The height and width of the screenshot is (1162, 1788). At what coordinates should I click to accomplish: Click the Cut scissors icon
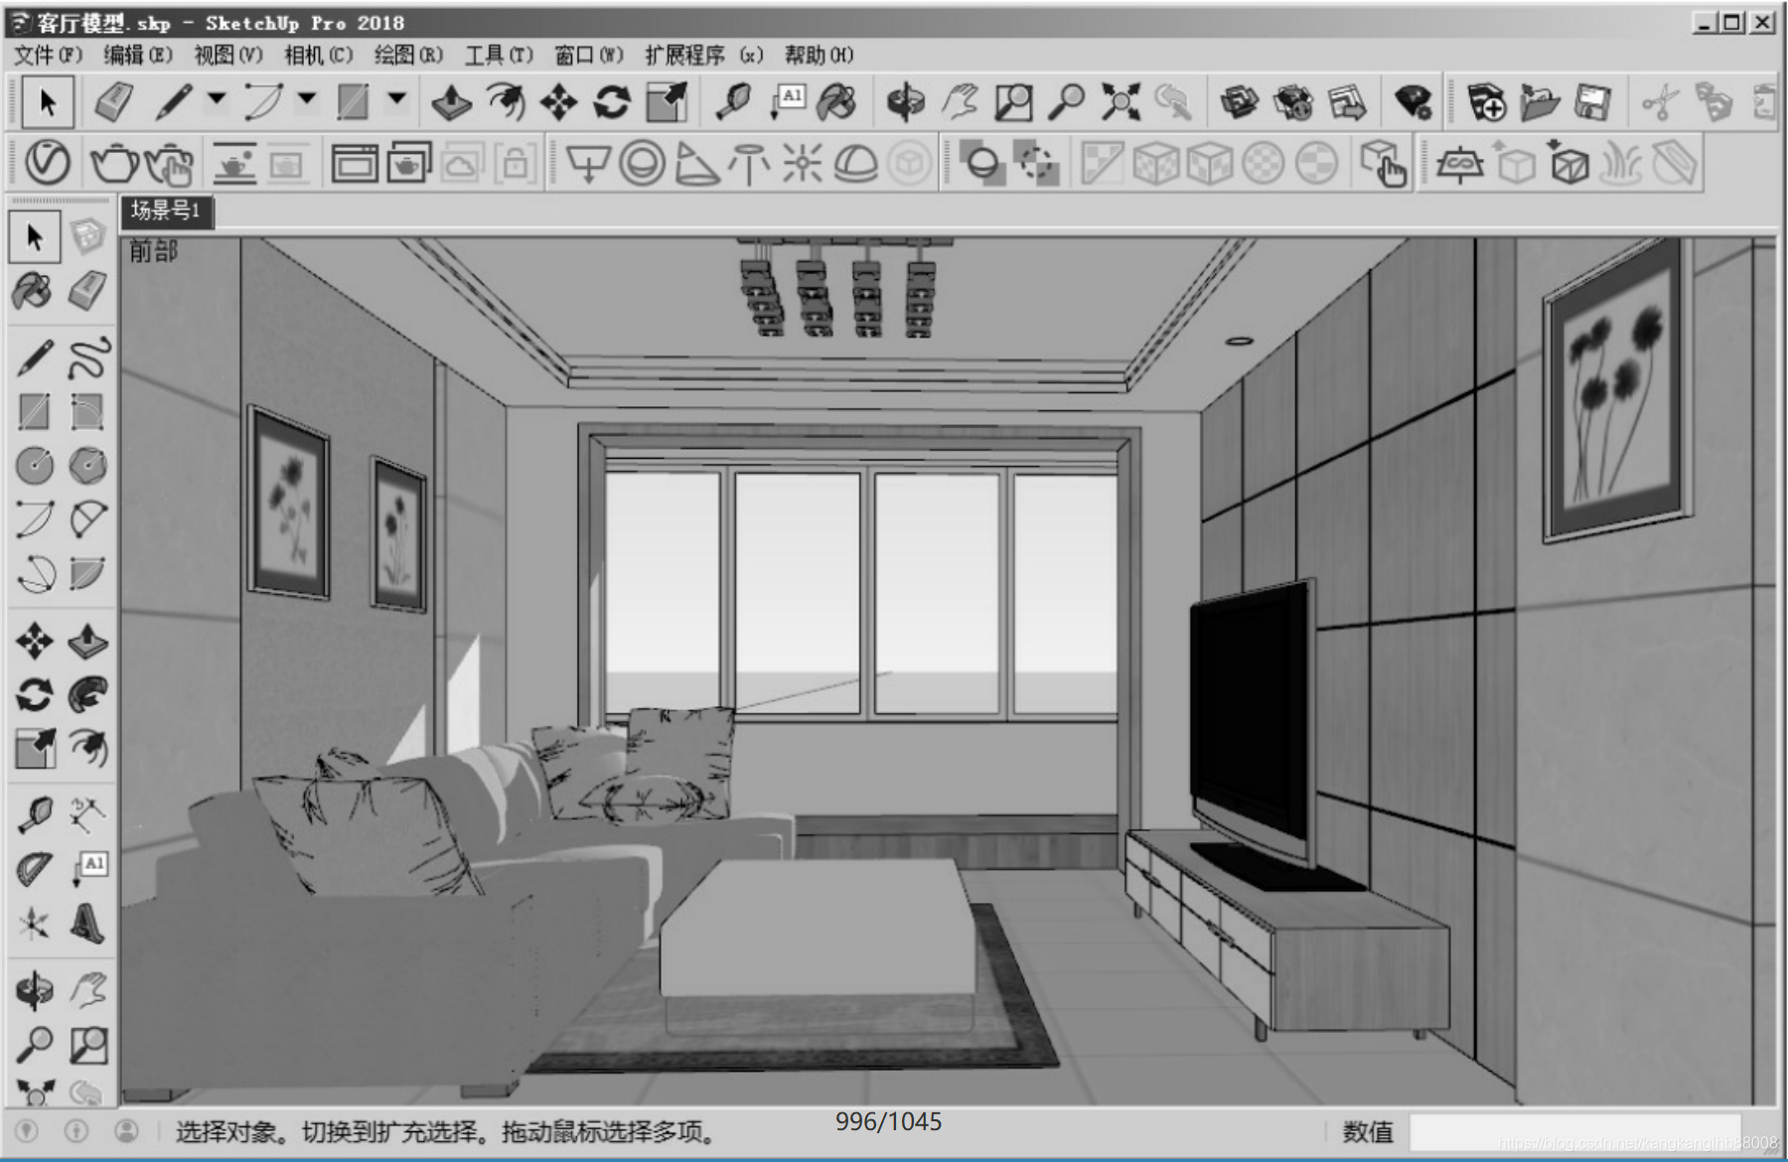point(1660,102)
